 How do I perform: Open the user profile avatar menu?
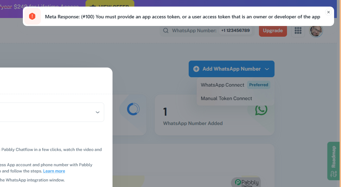click(316, 31)
